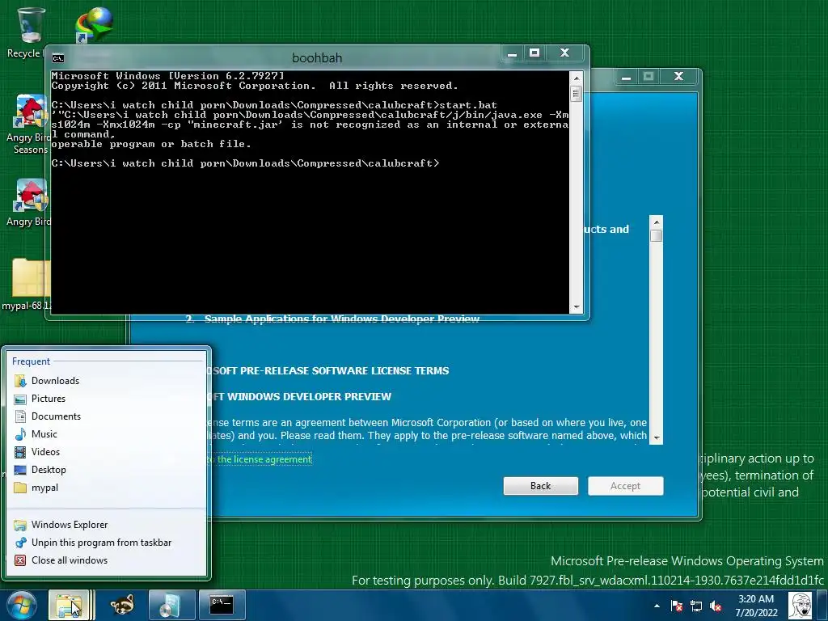
Task: Tick the license agreement acceptance label
Action: click(261, 459)
